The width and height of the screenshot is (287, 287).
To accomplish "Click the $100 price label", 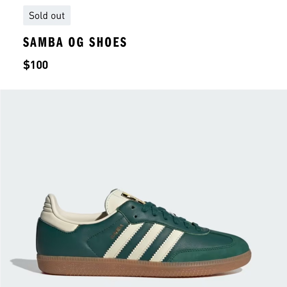I will point(36,65).
